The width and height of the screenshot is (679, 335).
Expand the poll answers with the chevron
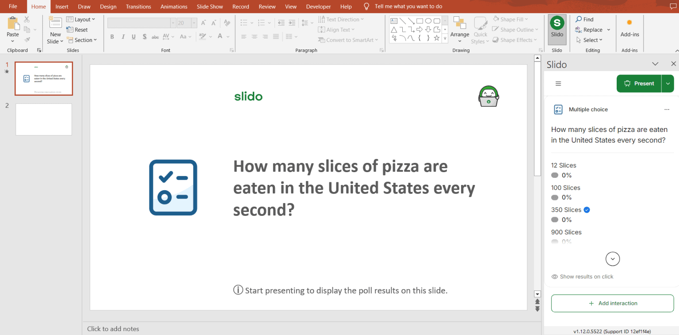pyautogui.click(x=612, y=259)
